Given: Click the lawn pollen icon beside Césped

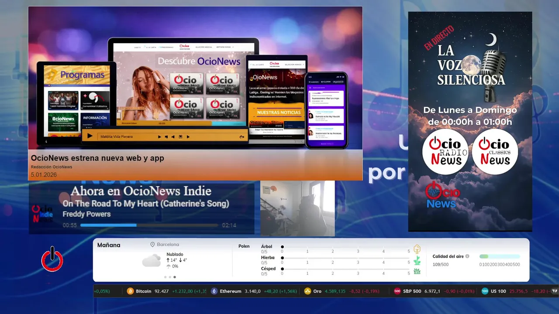Looking at the screenshot, I should (417, 271).
